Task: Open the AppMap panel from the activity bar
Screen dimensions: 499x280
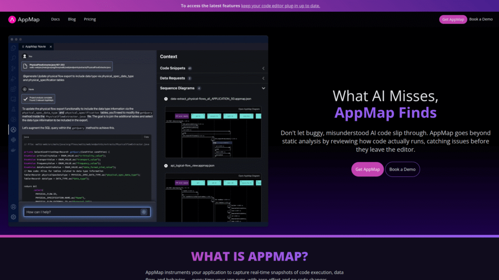Action: pos(14,130)
